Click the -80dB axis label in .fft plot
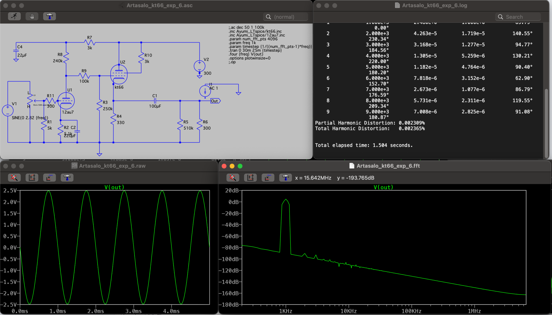552x315 pixels. point(230,247)
